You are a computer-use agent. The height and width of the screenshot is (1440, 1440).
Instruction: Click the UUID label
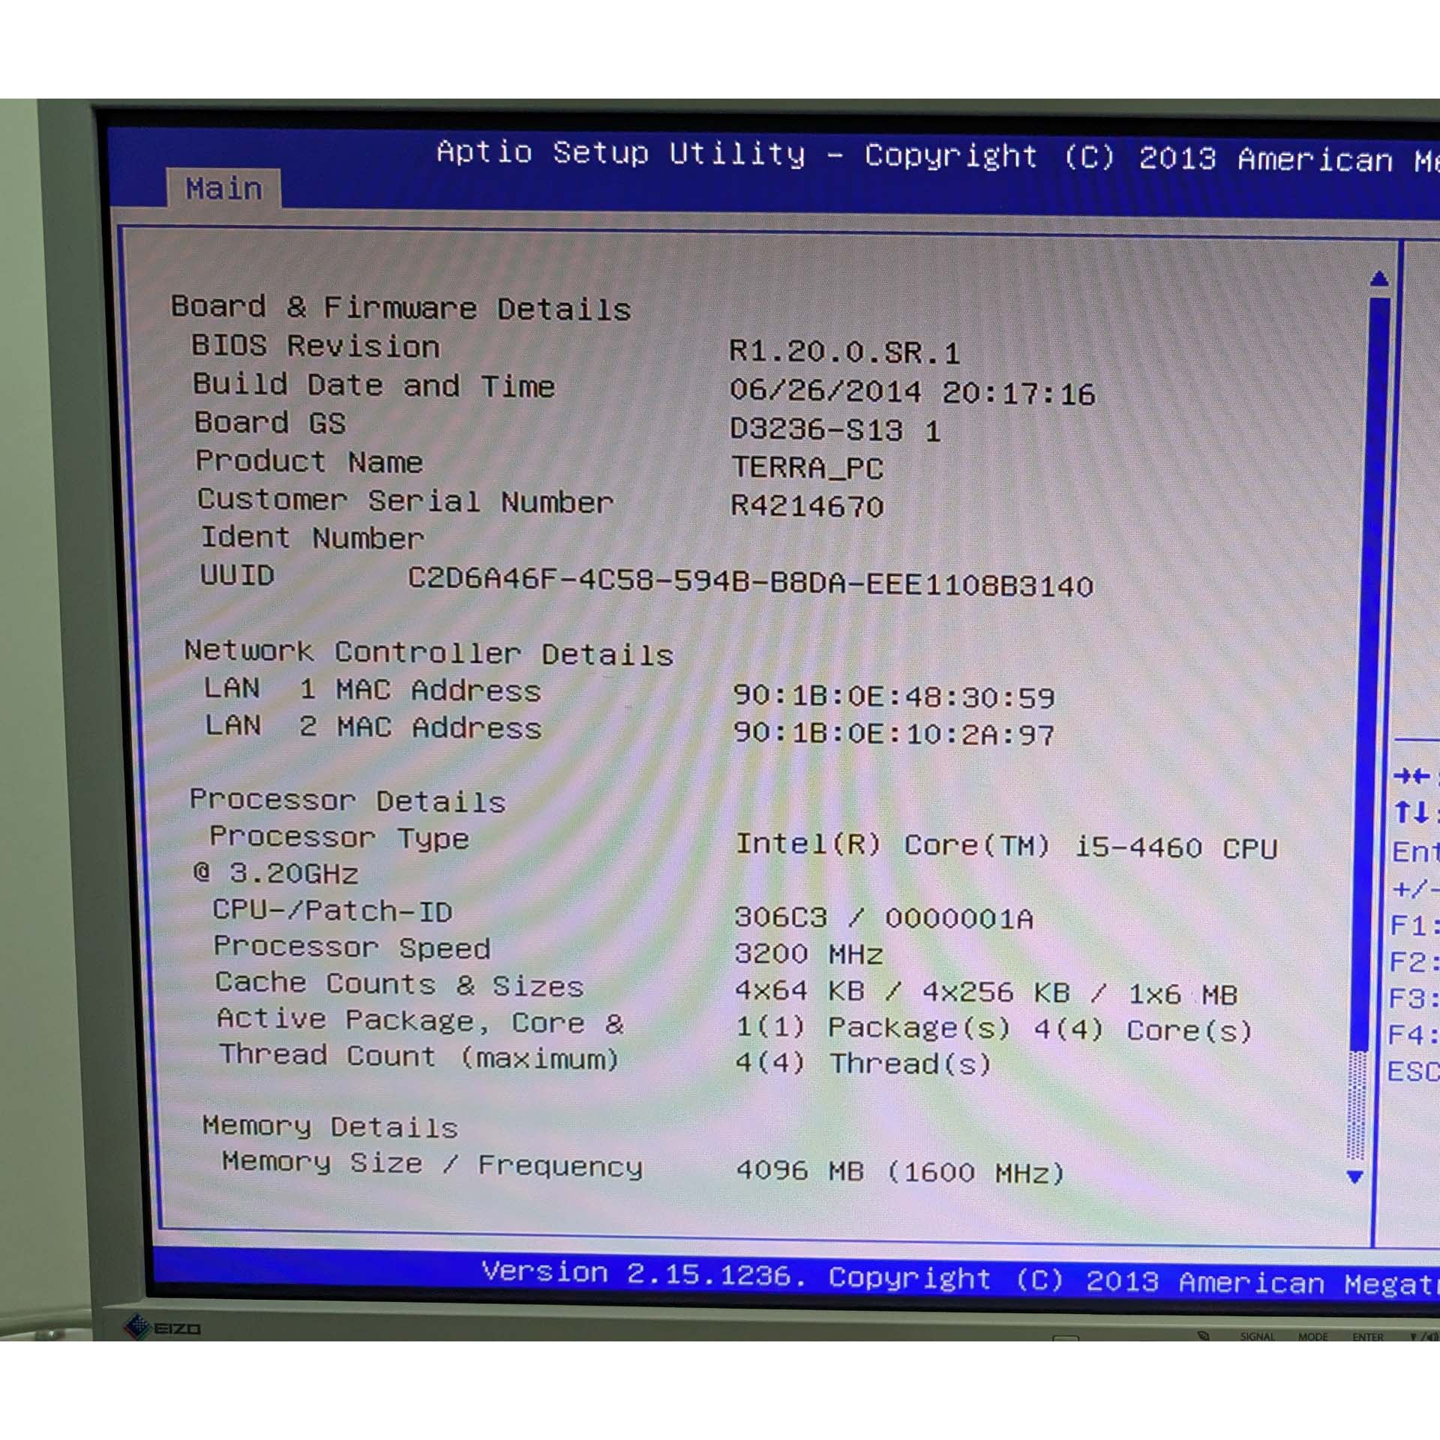237,575
